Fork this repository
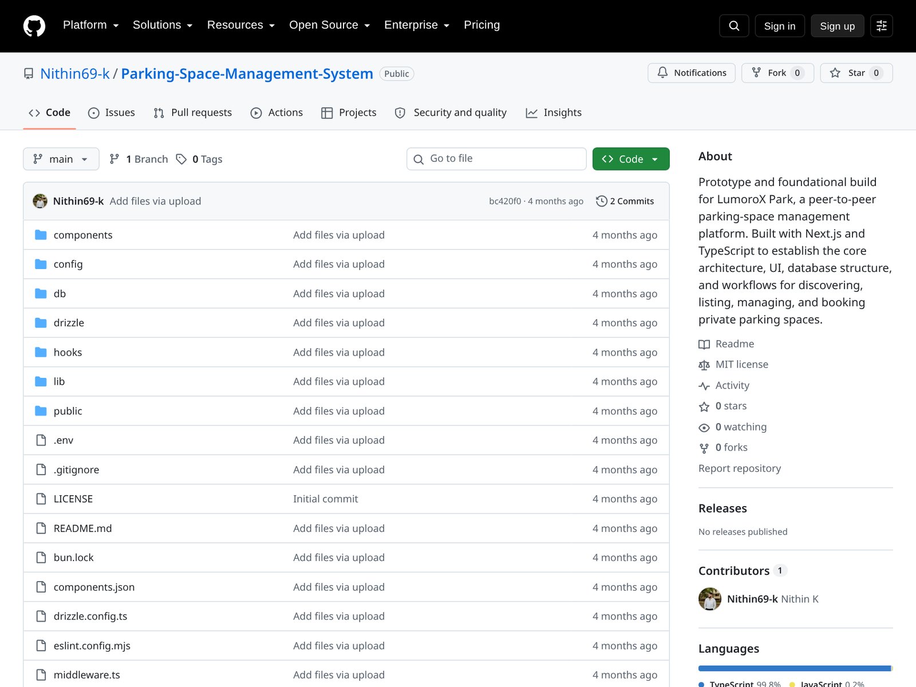Viewport: 916px width, 687px height. (777, 73)
